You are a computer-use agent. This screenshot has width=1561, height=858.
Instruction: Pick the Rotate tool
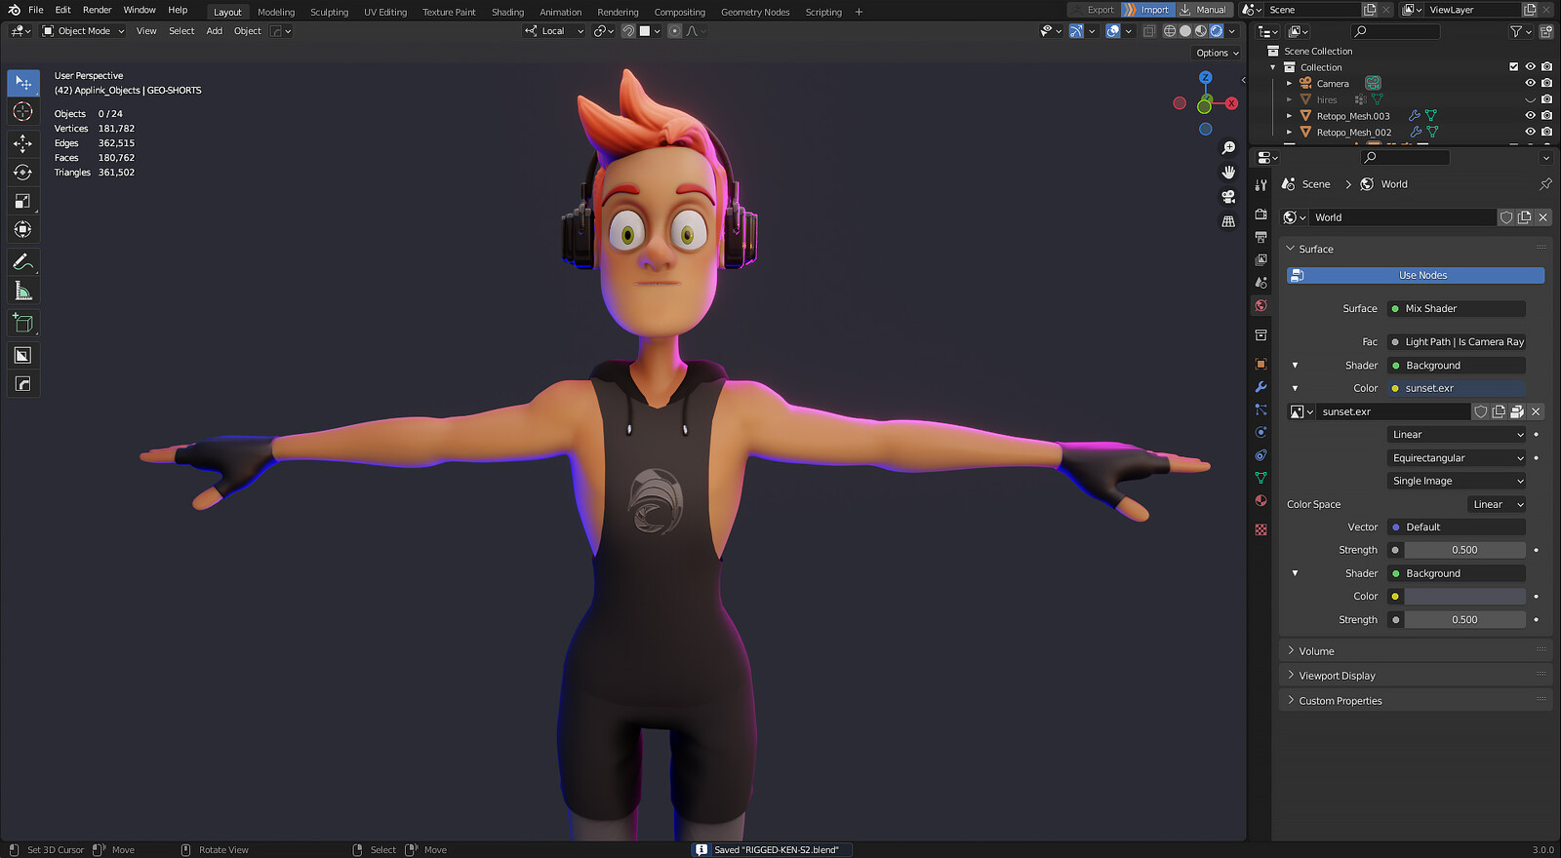point(23,173)
